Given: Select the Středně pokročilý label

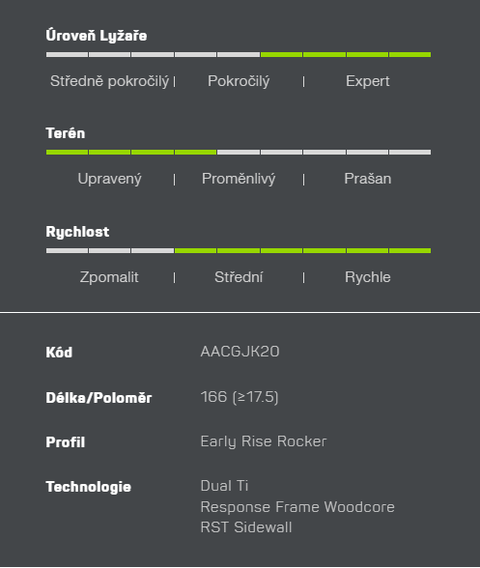Looking at the screenshot, I should tap(109, 81).
